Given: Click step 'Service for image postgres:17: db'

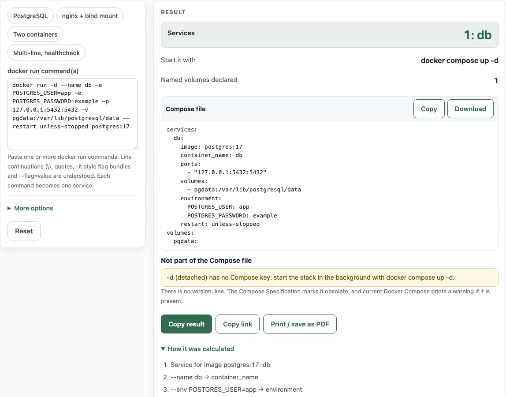Looking at the screenshot, I should [220, 365].
